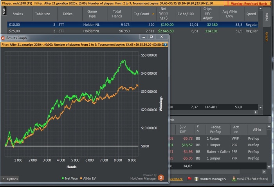This screenshot has height=187, width=274.
Task: Click the hands list scroll up arrow
Action: point(269,126)
